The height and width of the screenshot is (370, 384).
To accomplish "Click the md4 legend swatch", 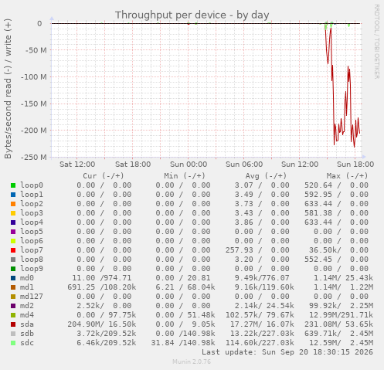I will coord(13,315).
